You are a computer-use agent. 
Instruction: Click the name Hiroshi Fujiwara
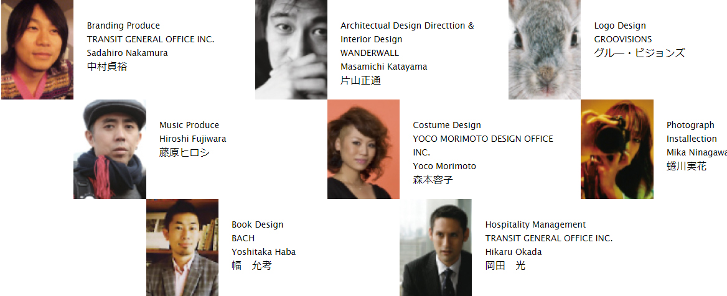[x=193, y=139]
